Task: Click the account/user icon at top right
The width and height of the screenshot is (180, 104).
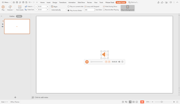Action: (158, 3)
